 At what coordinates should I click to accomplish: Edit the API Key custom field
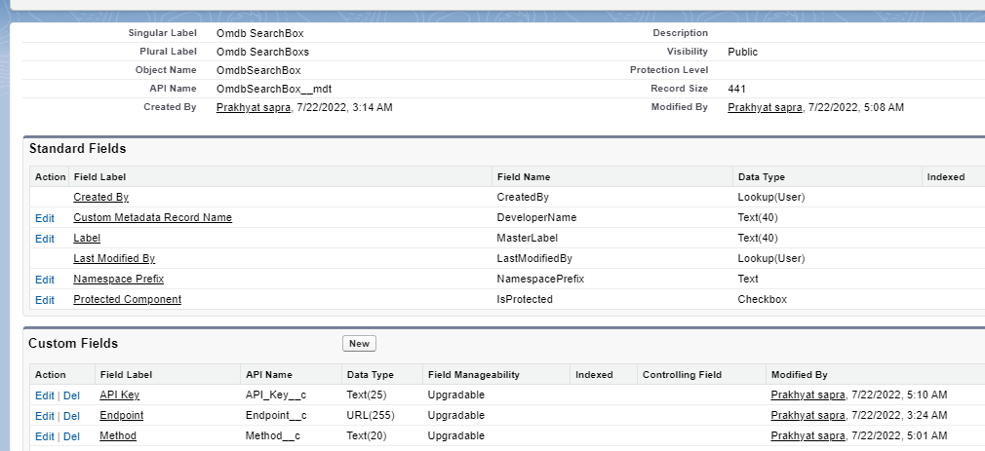[x=45, y=395]
